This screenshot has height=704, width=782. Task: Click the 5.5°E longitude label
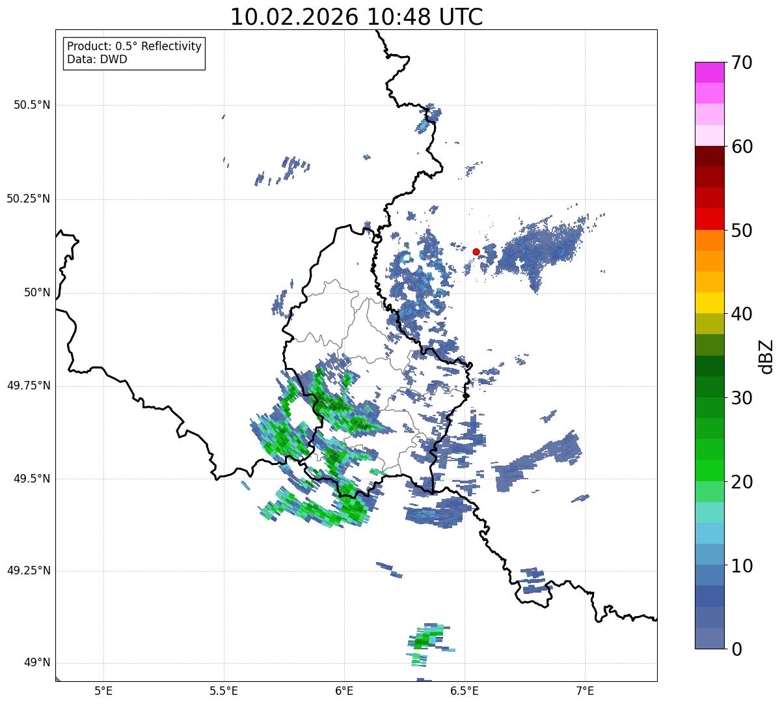(224, 690)
